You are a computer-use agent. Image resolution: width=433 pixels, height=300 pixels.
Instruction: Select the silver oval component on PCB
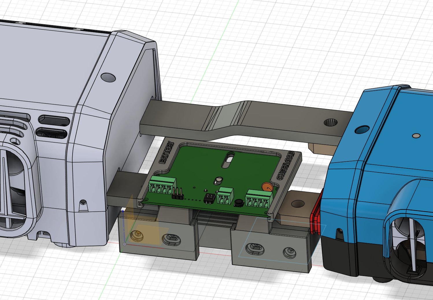click(218, 181)
